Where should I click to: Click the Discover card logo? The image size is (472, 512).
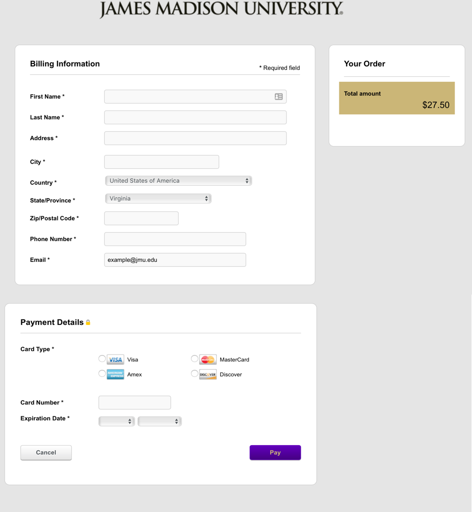[x=208, y=374]
